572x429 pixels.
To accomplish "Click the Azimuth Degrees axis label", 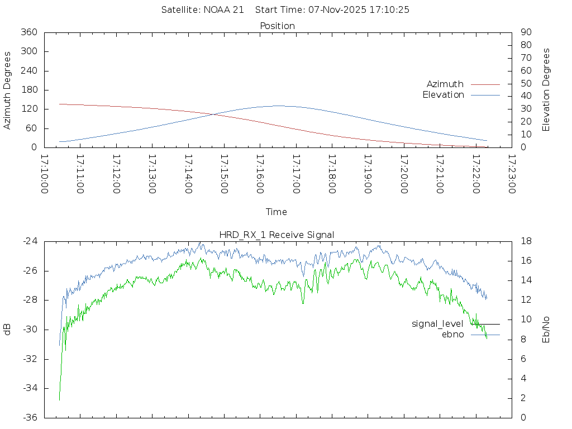I will [7, 90].
